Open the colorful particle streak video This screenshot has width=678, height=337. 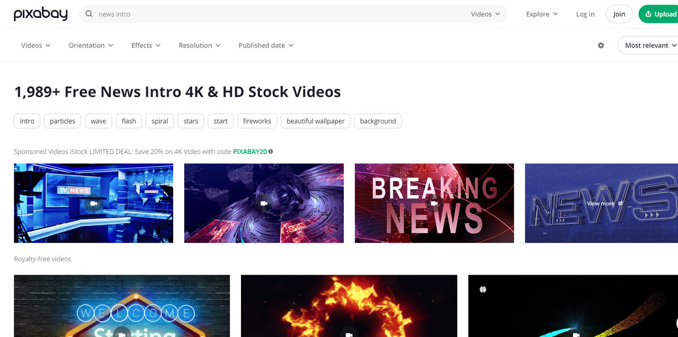(573, 306)
